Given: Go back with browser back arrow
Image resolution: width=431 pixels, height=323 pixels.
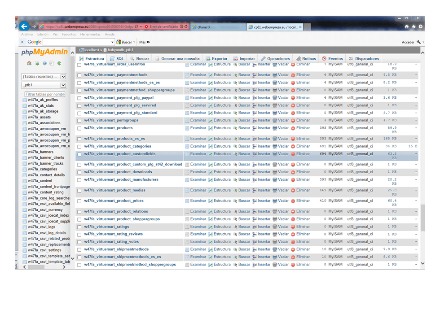Looking at the screenshot, I should [x=24, y=26].
